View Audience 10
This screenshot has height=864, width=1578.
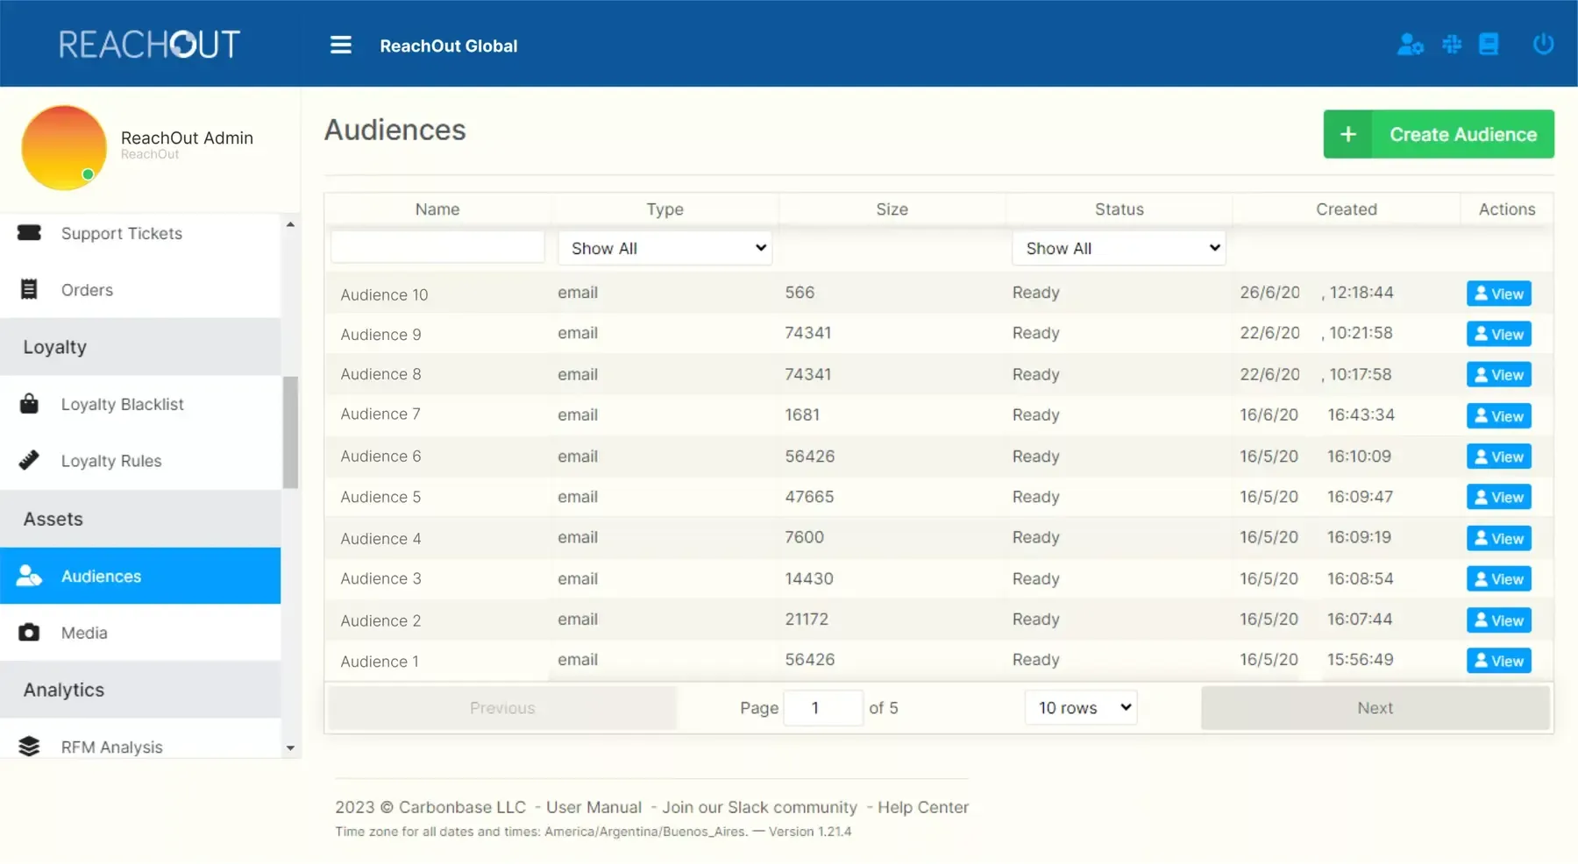[x=1498, y=294]
